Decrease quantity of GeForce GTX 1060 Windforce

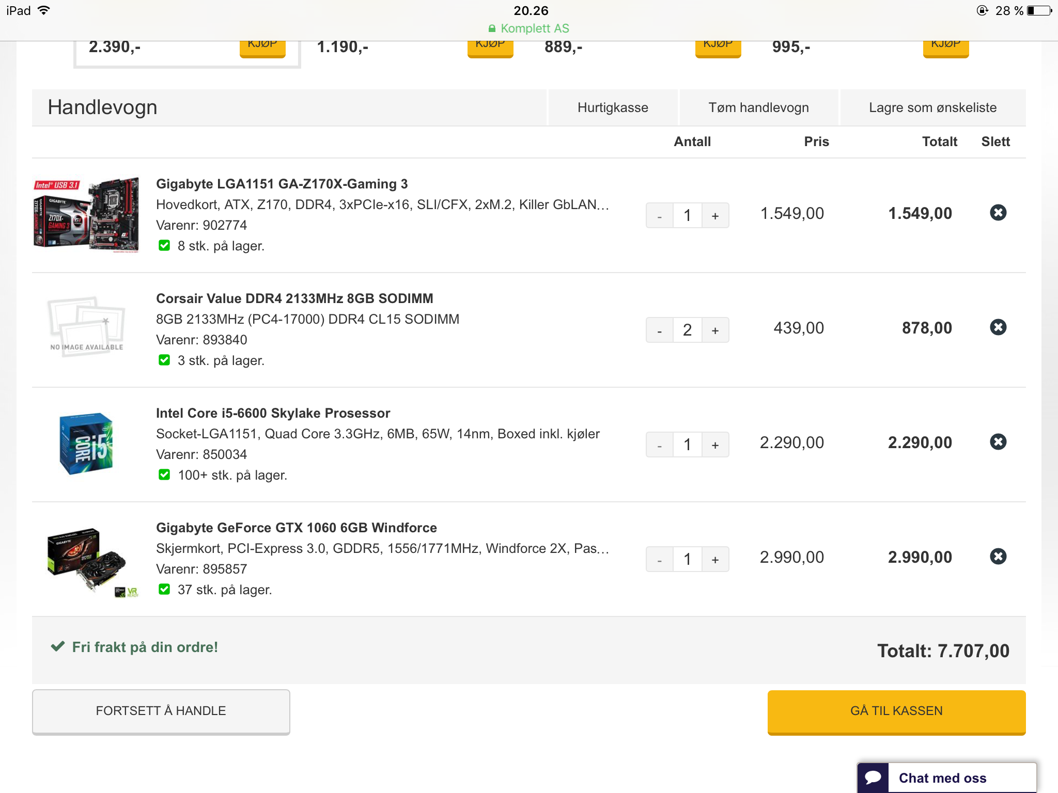pyautogui.click(x=660, y=559)
